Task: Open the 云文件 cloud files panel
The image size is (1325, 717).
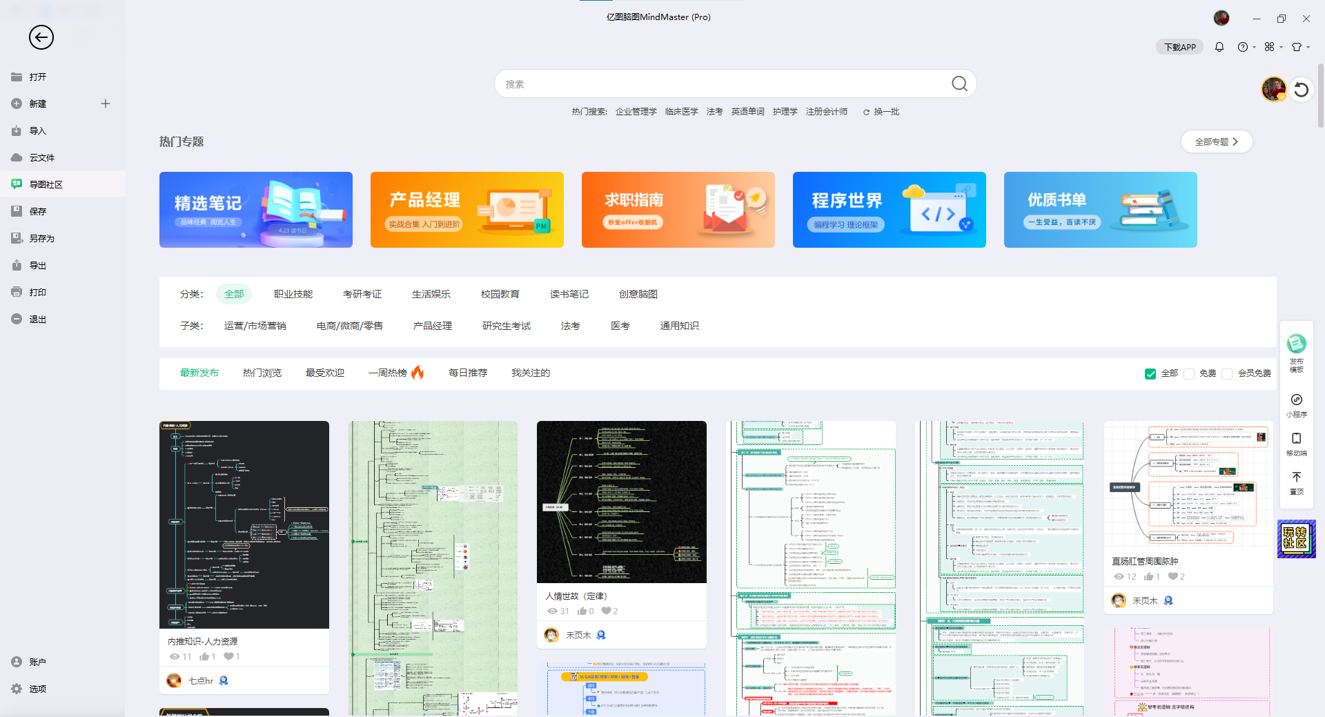Action: tap(18, 157)
